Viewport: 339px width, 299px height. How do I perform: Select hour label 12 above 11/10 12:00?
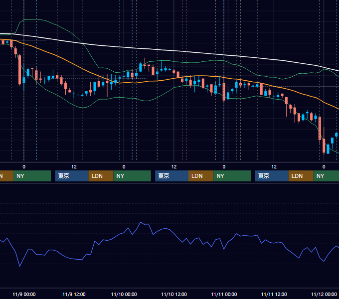pos(174,167)
